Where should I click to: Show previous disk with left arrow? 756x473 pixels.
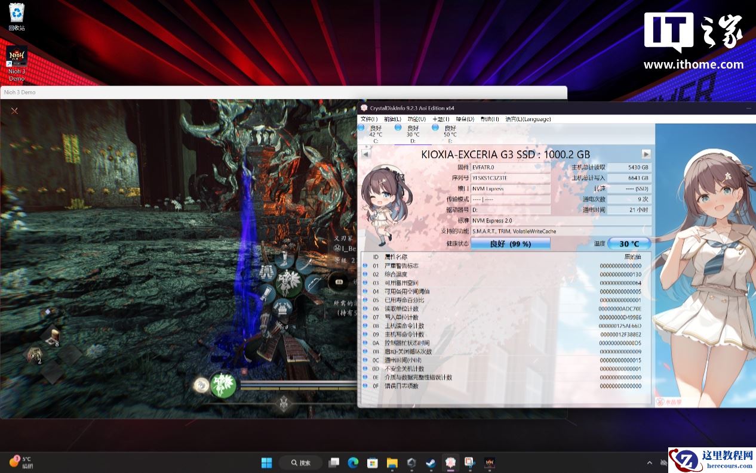[366, 154]
